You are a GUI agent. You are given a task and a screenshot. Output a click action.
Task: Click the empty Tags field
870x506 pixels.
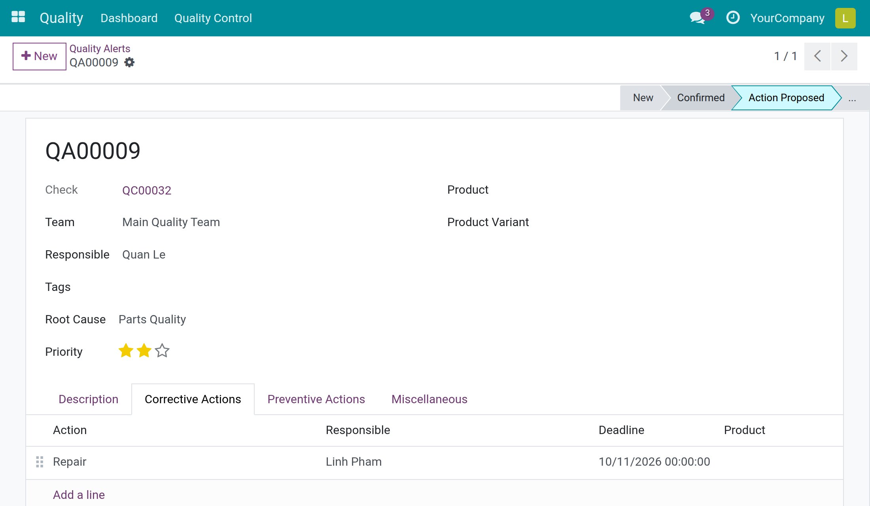pos(269,287)
